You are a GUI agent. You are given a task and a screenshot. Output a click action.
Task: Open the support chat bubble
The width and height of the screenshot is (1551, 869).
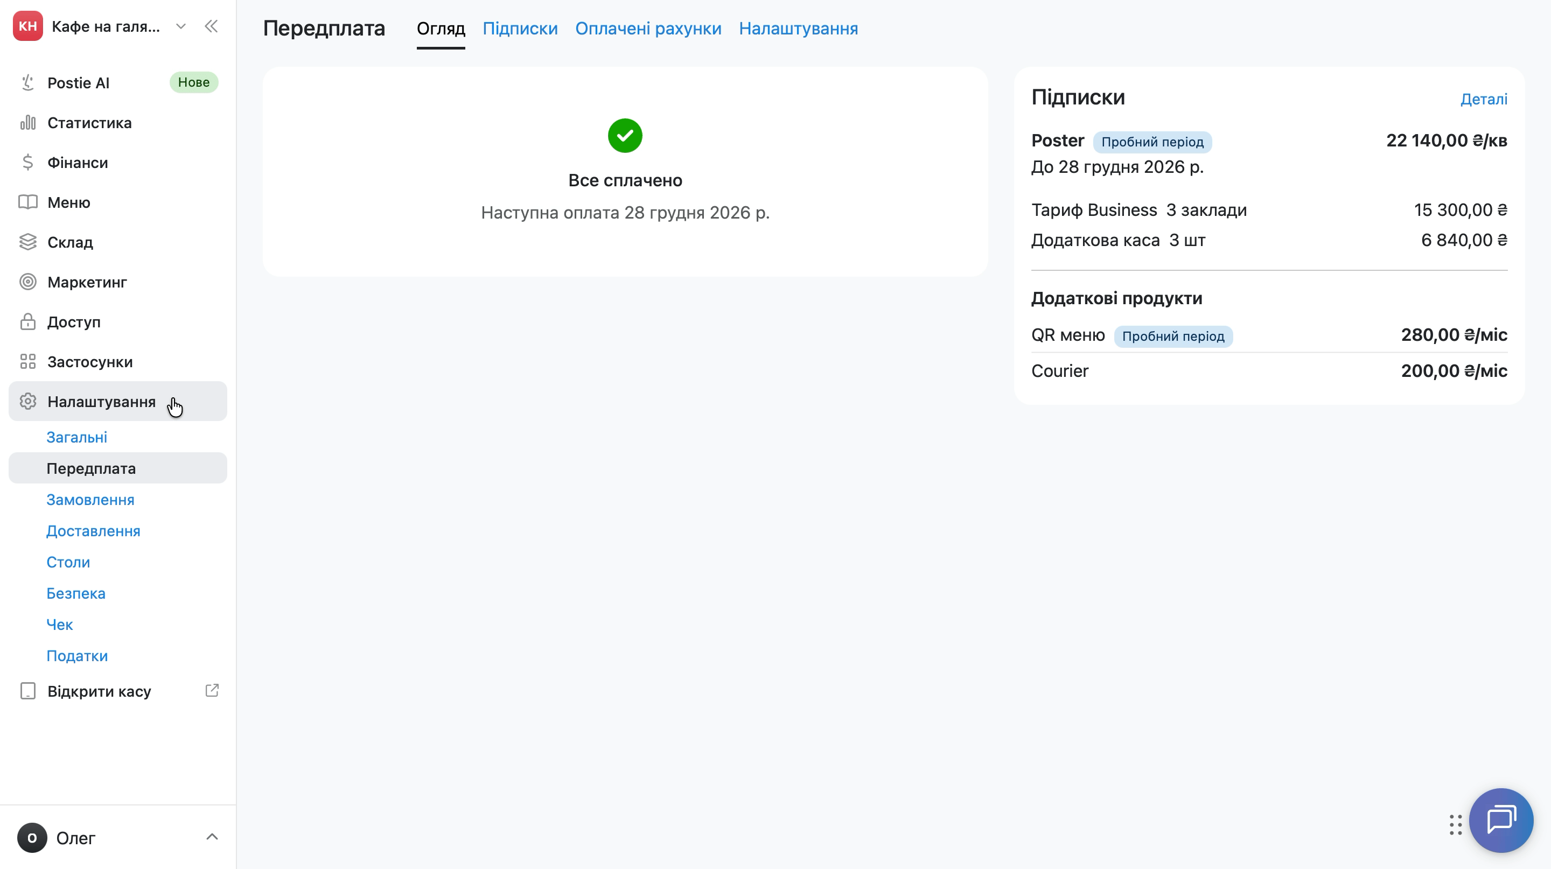click(x=1501, y=820)
